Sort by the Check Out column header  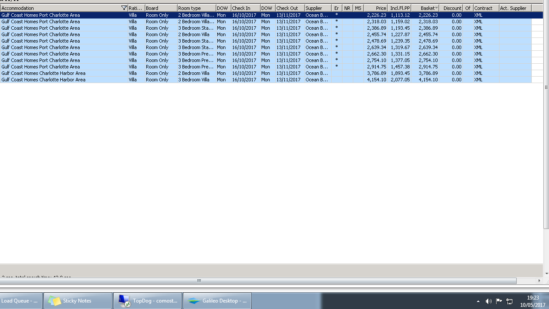290,8
